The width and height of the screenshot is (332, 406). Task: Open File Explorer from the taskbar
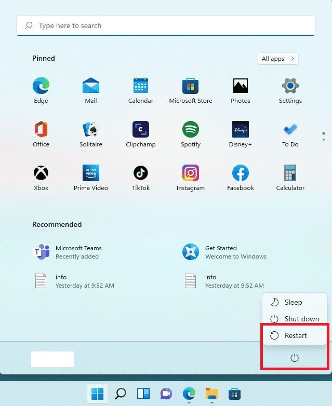[x=212, y=394]
